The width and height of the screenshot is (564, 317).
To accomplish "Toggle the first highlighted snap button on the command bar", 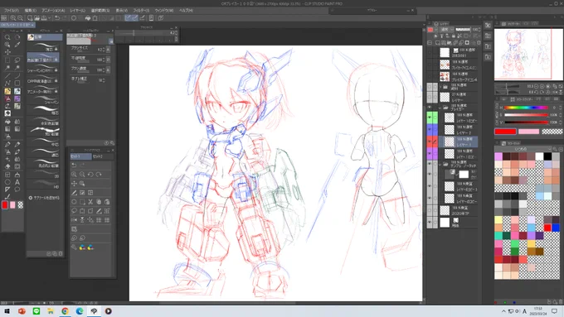I will click(128, 18).
